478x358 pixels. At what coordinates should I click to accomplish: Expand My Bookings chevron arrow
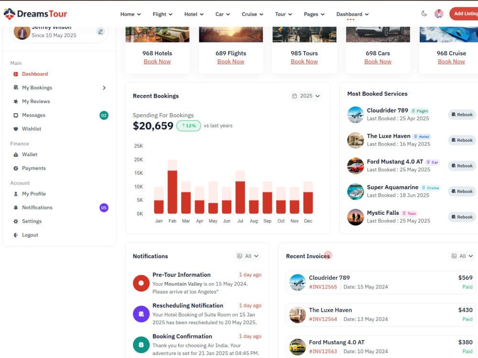[x=104, y=88]
